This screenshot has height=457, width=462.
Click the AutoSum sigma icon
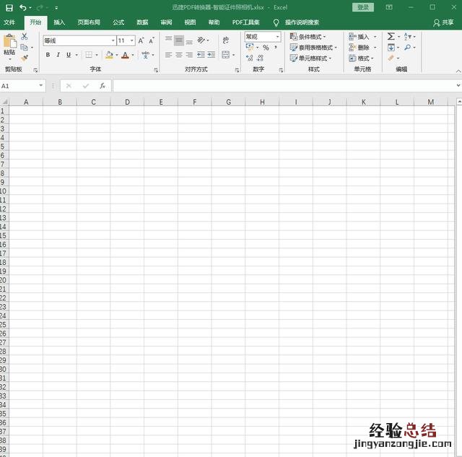tap(391, 36)
